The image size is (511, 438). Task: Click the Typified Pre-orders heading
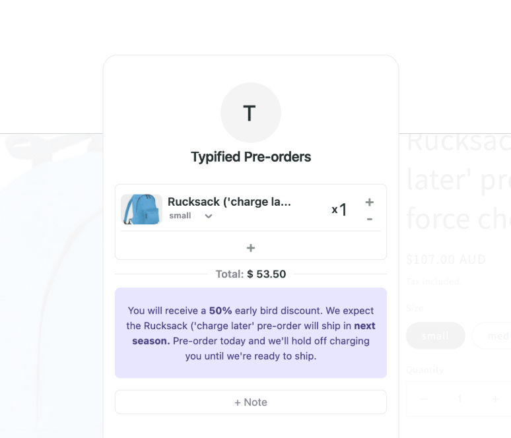(x=251, y=157)
